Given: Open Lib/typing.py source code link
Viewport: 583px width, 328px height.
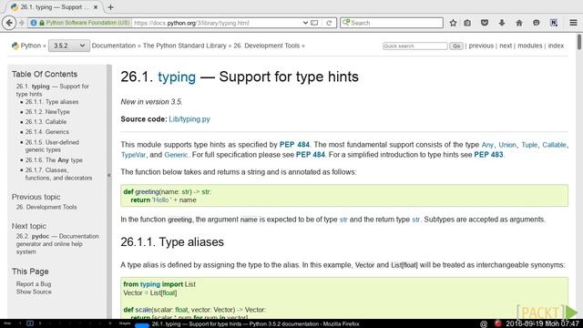Looking at the screenshot, I should (x=189, y=119).
